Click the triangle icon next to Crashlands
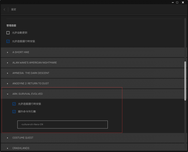 coord(8,148)
